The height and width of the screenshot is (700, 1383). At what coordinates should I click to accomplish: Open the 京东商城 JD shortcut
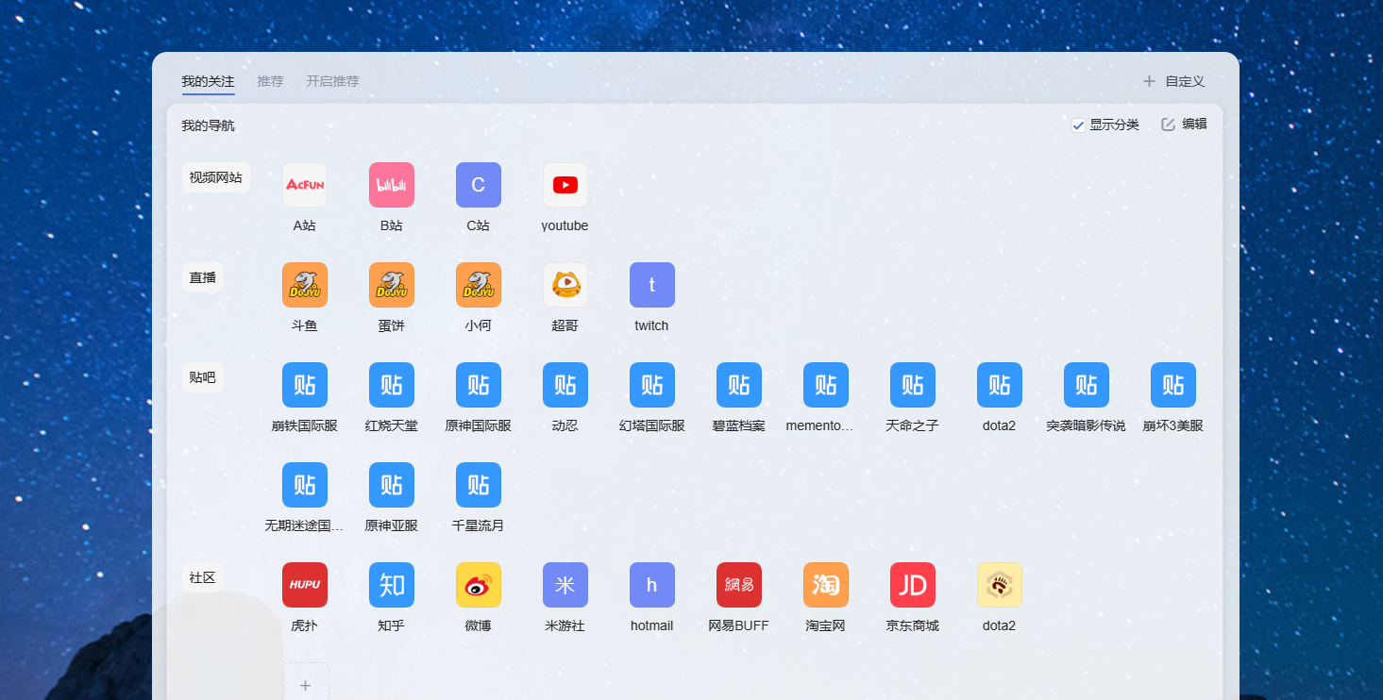coord(913,585)
